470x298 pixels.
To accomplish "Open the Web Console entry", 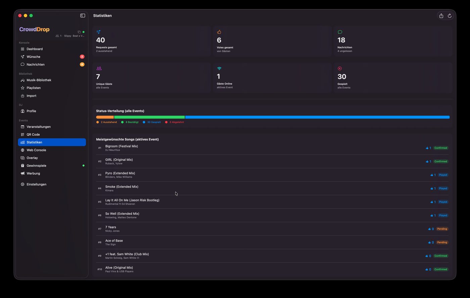I will (x=36, y=150).
